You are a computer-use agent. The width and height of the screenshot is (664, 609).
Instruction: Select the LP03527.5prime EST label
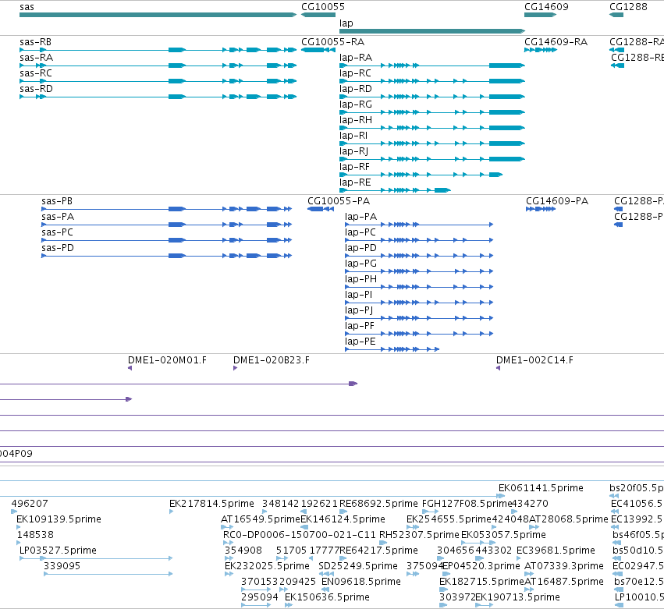[58, 551]
